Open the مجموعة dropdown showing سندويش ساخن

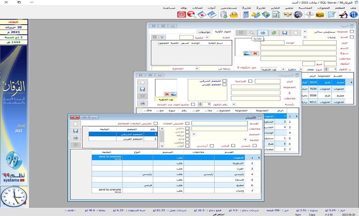[305, 31]
